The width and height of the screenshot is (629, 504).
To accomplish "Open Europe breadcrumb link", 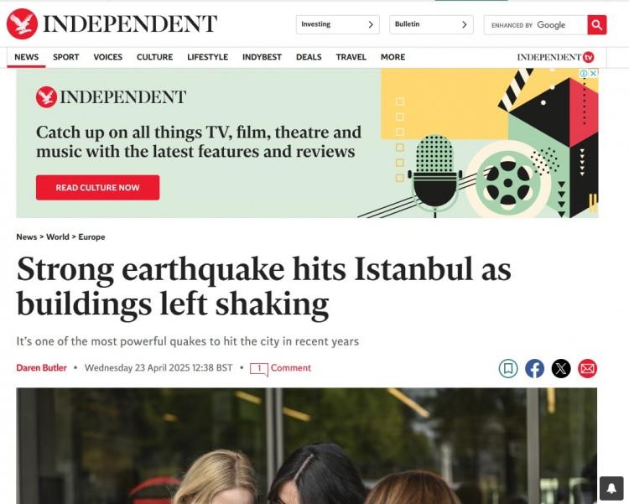I will [x=91, y=236].
